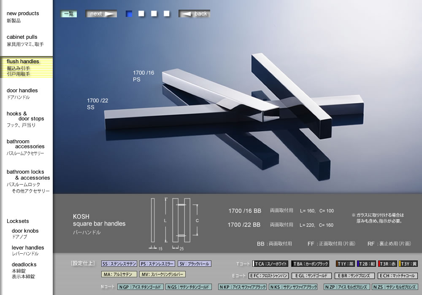Image resolution: width=422 pixels, height=295 pixels.
Task: Select SS stainless satin finish
Action: click(119, 264)
